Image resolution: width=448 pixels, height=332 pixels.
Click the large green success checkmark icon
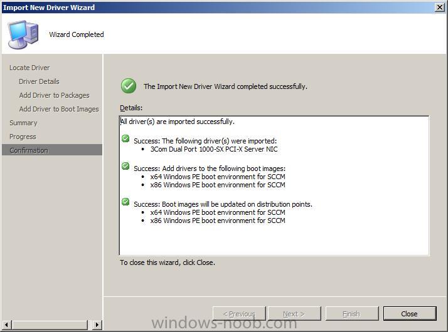(x=129, y=86)
